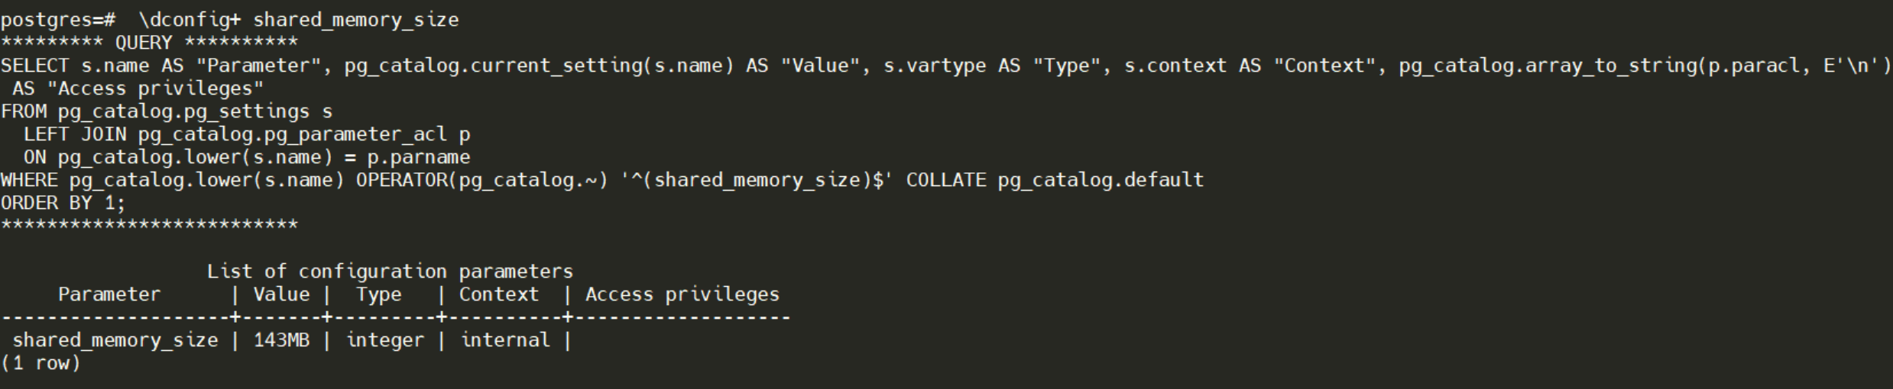
Task: Click pg_catalog.current_setting(s.name) in the query
Action: (540, 66)
